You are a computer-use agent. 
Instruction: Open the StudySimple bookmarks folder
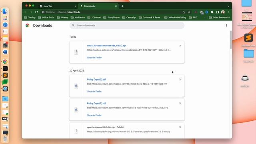[x=112, y=18]
